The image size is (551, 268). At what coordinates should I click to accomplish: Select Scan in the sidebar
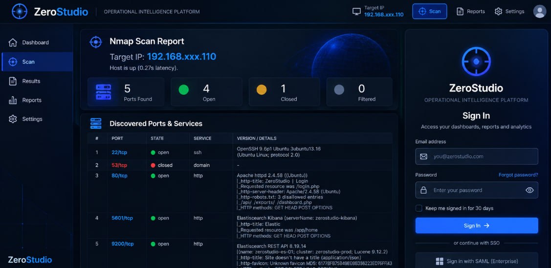(37, 62)
